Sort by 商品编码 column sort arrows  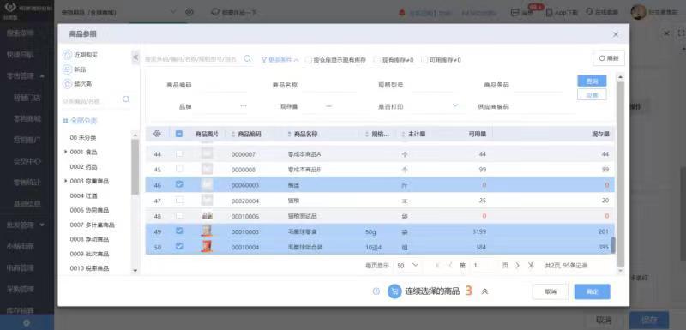click(x=233, y=135)
